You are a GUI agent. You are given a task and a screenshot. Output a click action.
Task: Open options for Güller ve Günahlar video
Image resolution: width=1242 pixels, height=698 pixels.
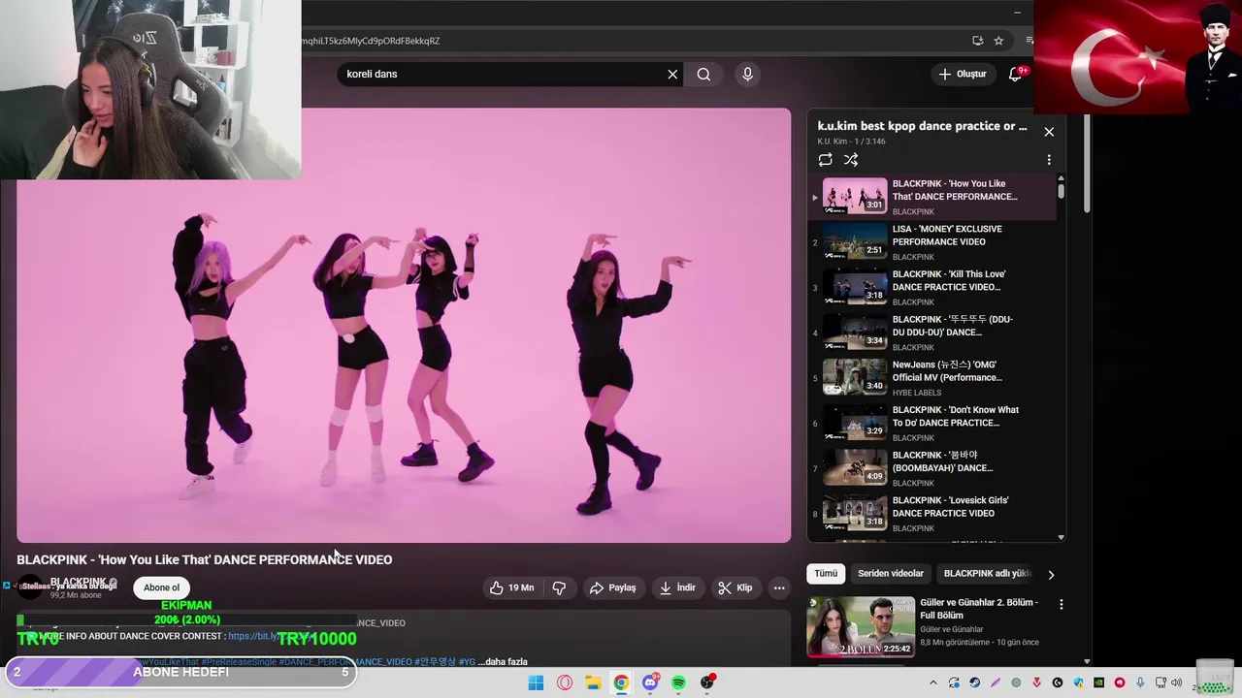[x=1061, y=604]
